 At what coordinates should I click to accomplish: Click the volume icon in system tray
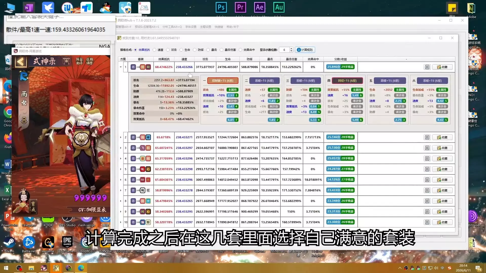(436, 268)
